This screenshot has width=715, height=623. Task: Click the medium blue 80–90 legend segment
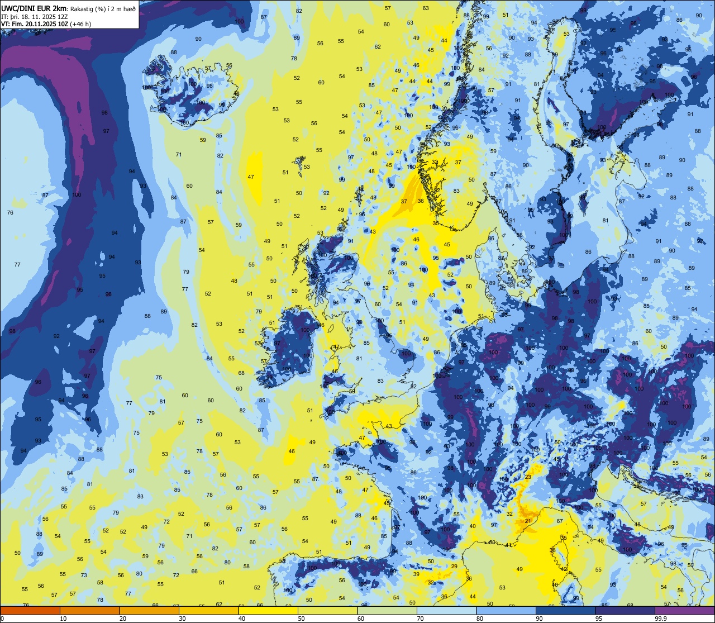(x=506, y=610)
